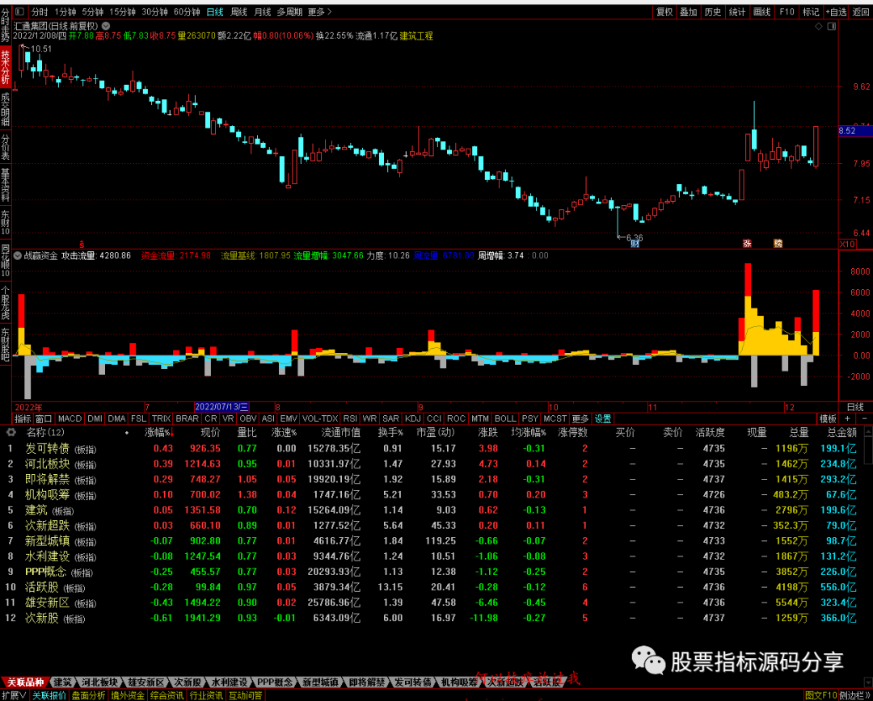Select the VOL-TDX indicator
Viewport: 873px width, 701px height.
pyautogui.click(x=321, y=418)
